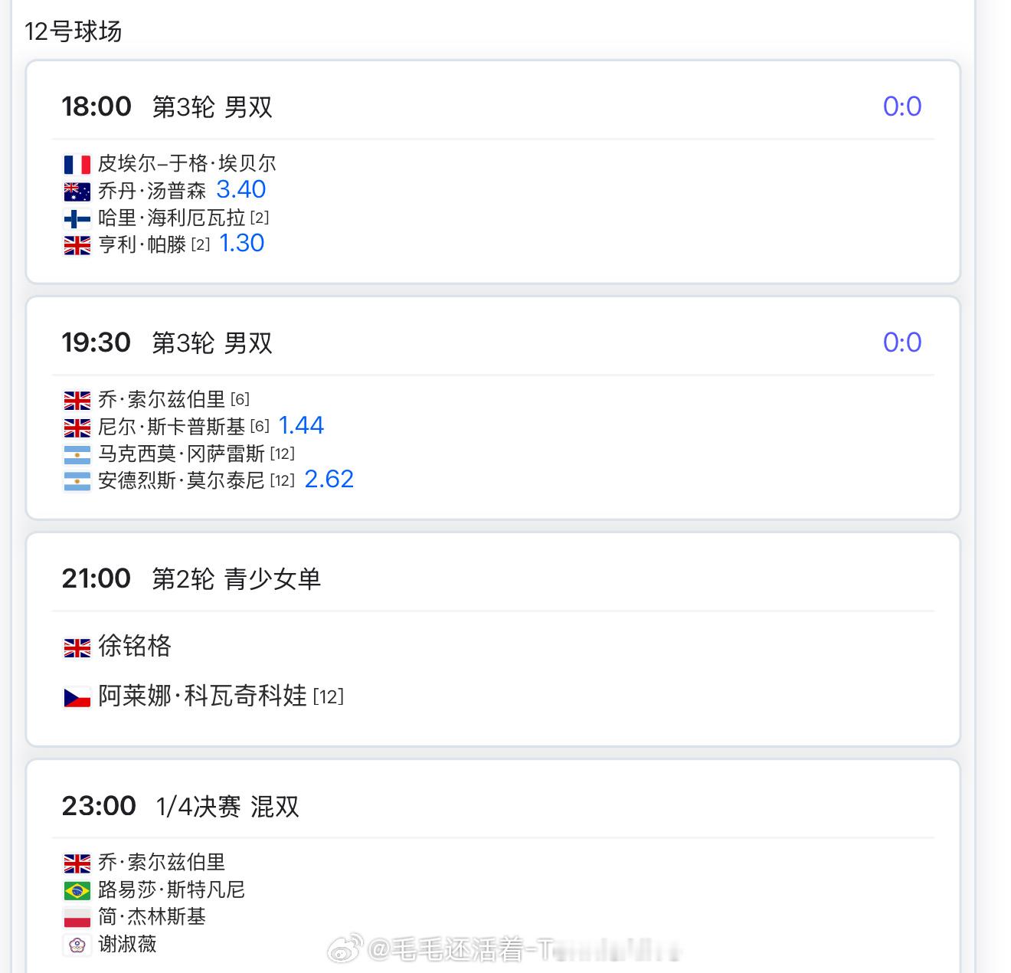Open the 0:0 score of the 18:00 match
Screen dimensions: 1011x973
[x=902, y=106]
